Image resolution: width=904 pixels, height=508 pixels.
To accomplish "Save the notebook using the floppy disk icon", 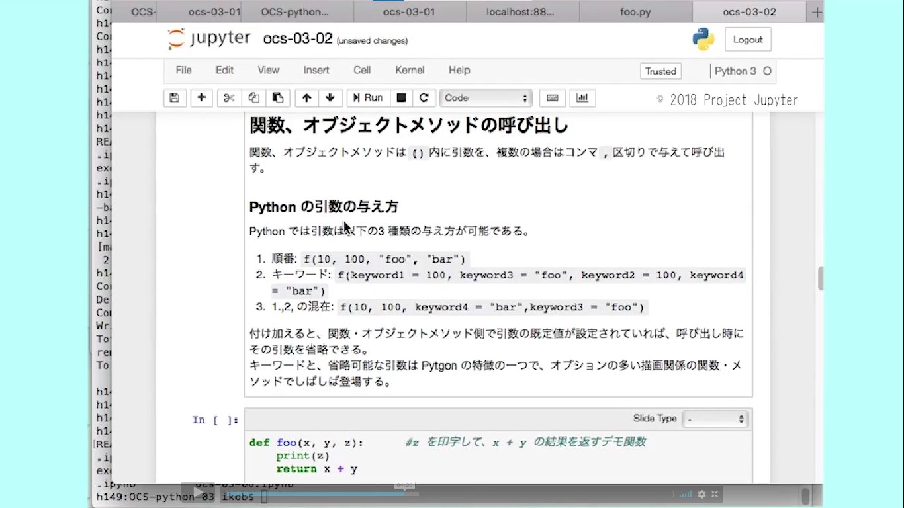I will tap(174, 97).
